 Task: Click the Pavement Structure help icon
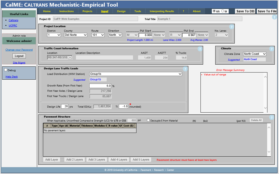coord(272,118)
